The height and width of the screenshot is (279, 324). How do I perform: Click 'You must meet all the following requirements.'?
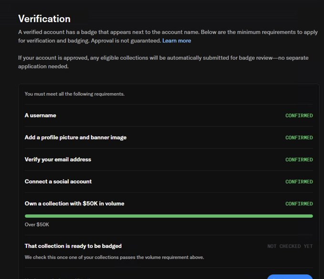point(74,94)
